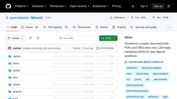This screenshot has height=99, width=177.
Task: Open the green Code dropdown
Action: pos(108,38)
